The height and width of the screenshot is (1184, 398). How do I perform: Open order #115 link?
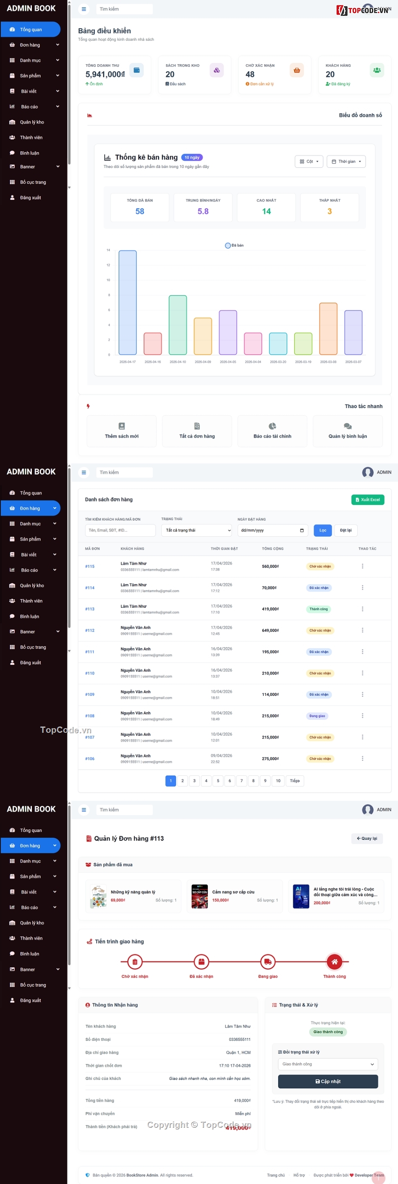coord(90,566)
